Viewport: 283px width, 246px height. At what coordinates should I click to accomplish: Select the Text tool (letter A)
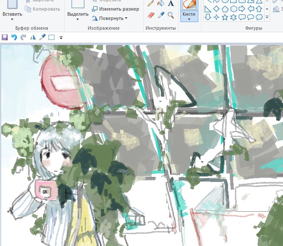171,3
